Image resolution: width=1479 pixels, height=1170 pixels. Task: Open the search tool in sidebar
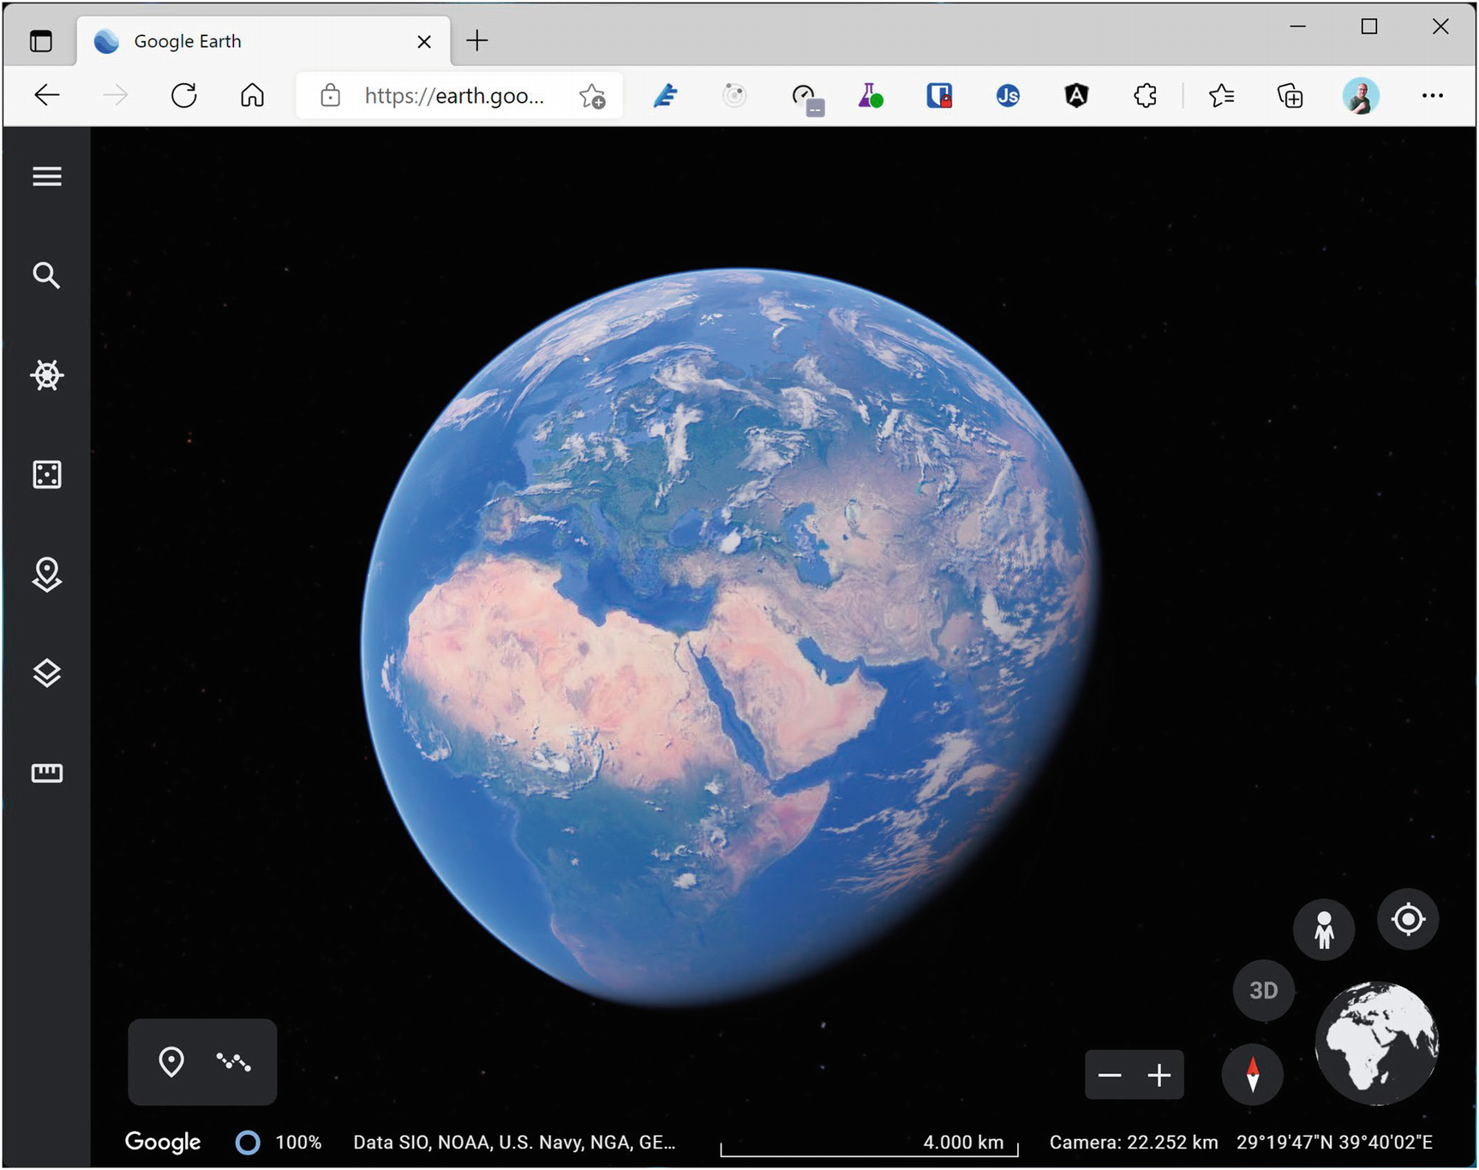pos(47,276)
